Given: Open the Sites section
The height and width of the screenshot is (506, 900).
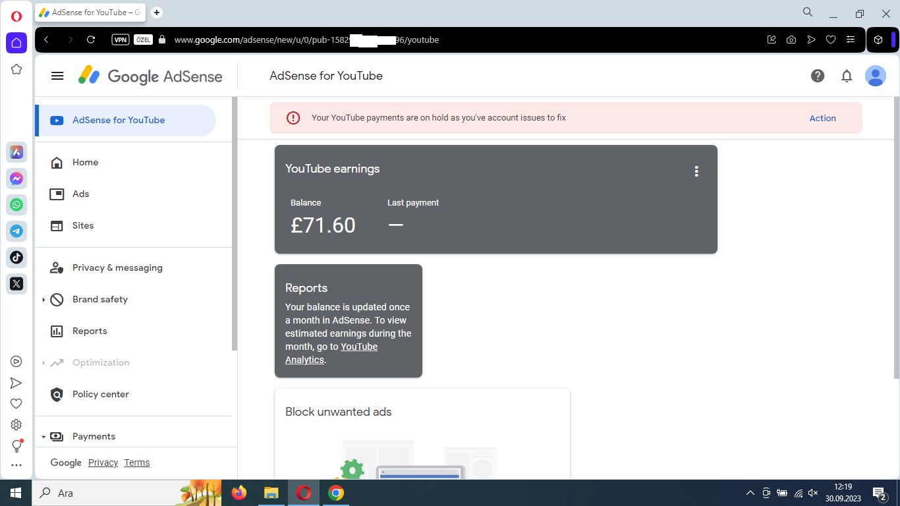Looking at the screenshot, I should coord(83,226).
